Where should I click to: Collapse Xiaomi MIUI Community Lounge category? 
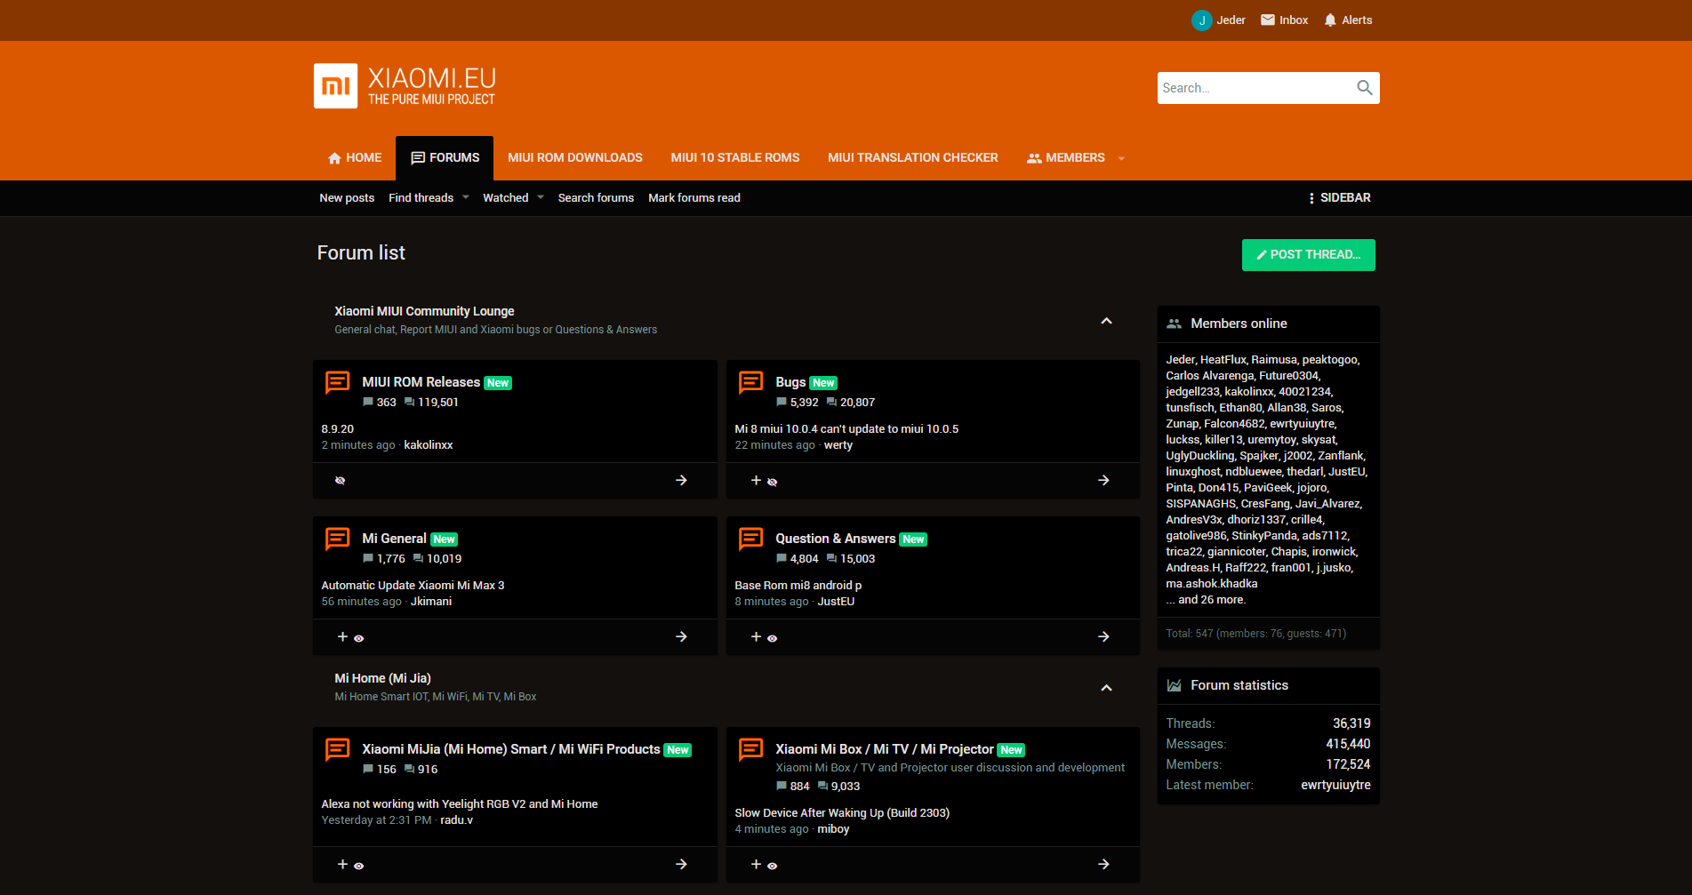(1106, 321)
